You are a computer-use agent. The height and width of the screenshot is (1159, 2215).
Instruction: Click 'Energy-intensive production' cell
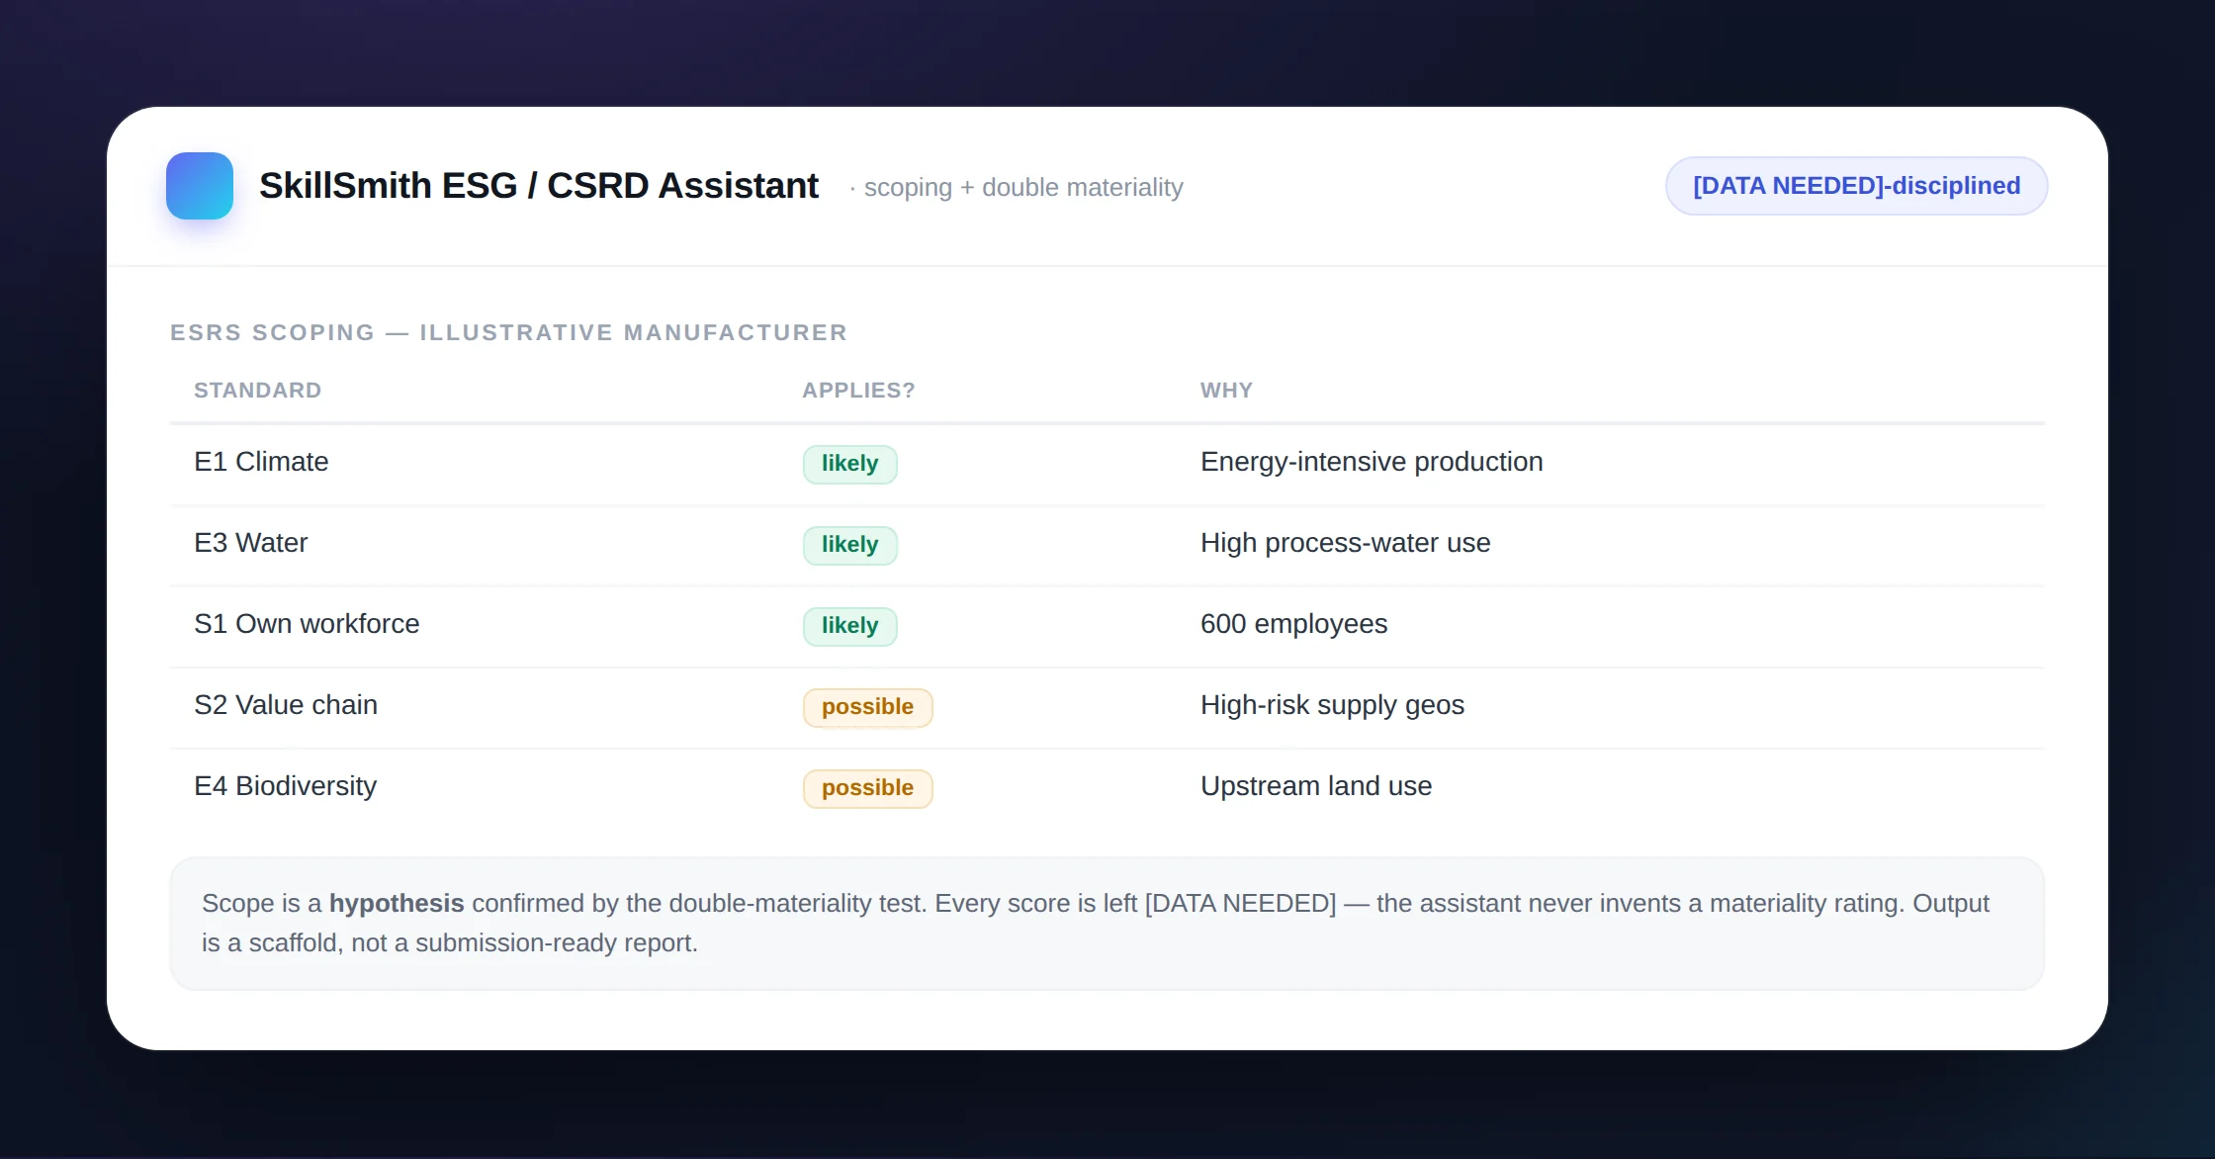pyautogui.click(x=1372, y=462)
